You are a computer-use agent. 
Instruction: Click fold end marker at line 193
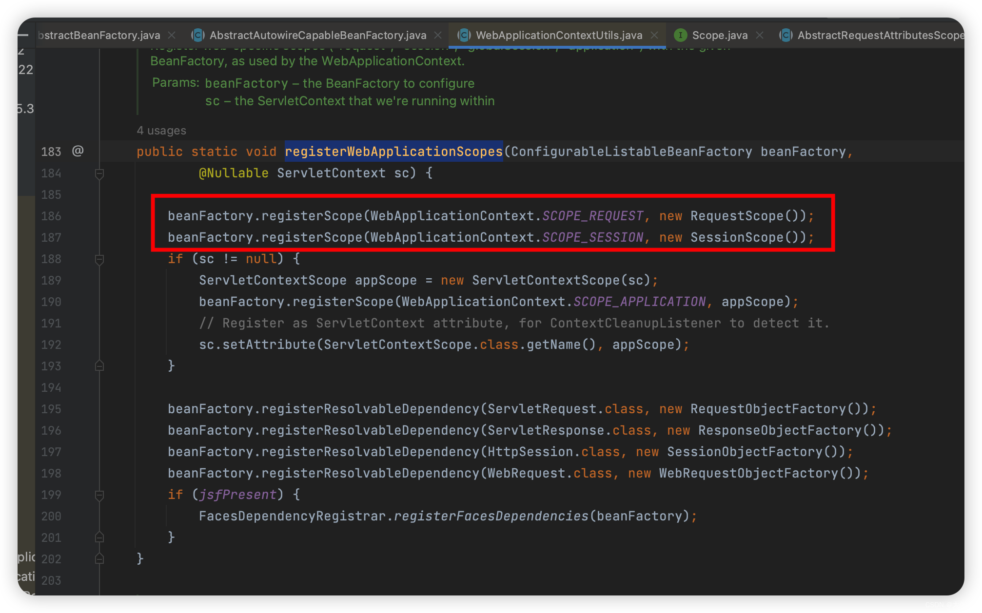pyautogui.click(x=99, y=366)
